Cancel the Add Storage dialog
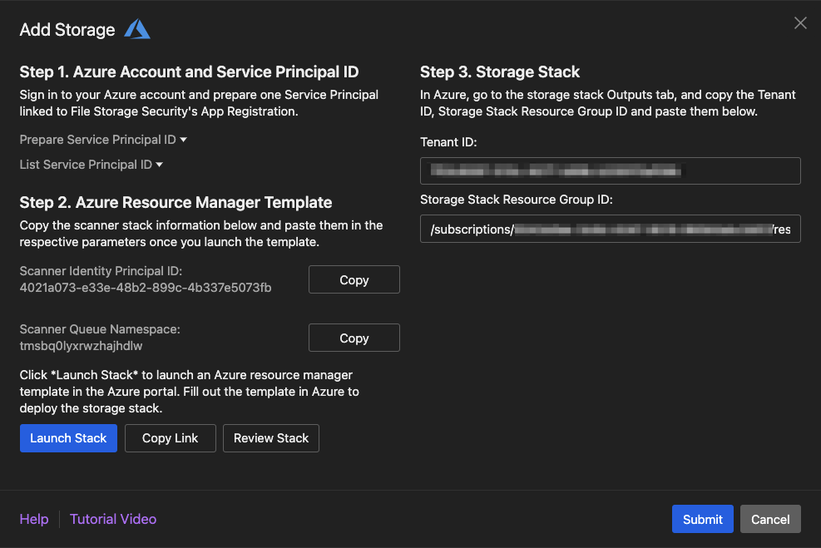This screenshot has width=821, height=548. pyautogui.click(x=770, y=519)
